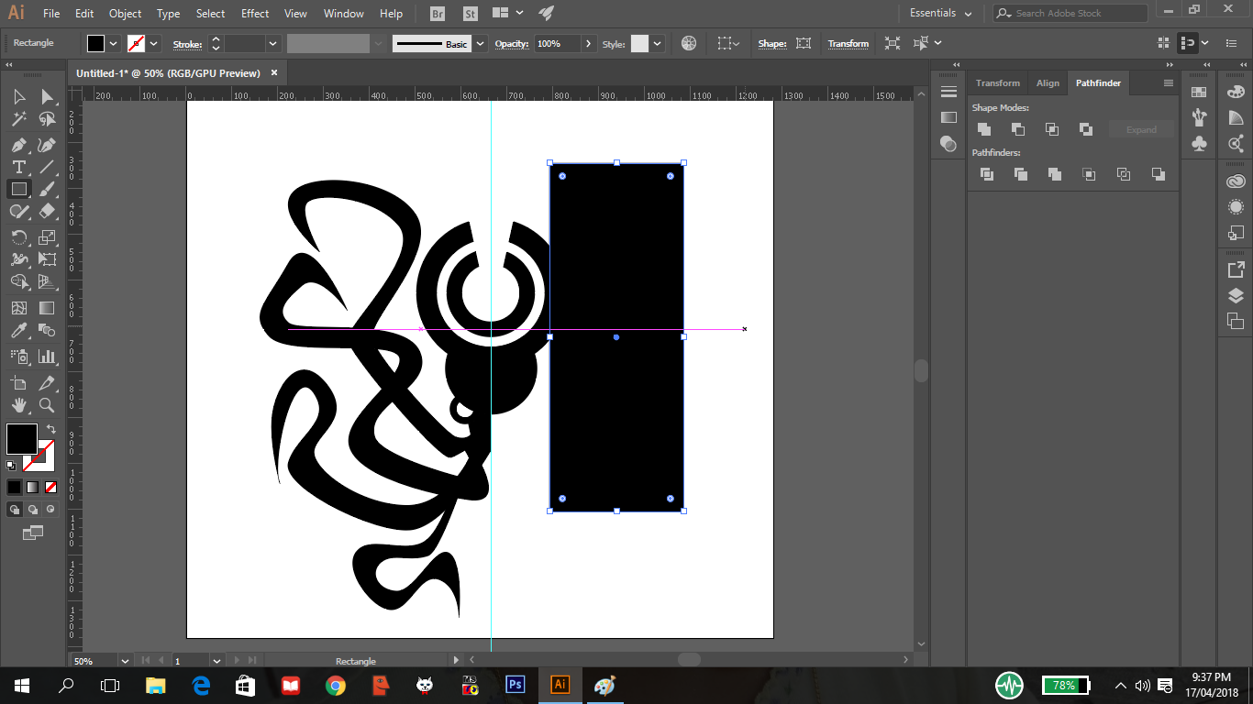
Task: Open the Window menu
Action: coord(344,14)
